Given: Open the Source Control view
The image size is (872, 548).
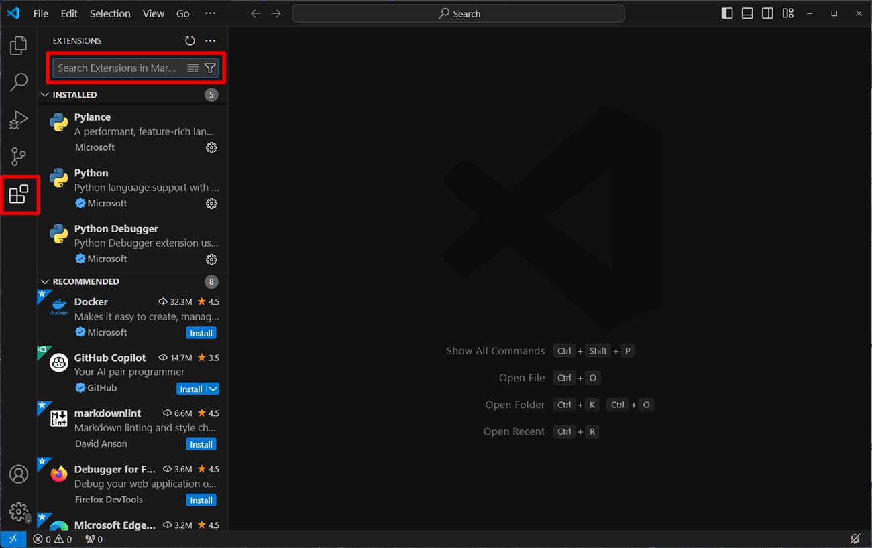Looking at the screenshot, I should pos(19,157).
